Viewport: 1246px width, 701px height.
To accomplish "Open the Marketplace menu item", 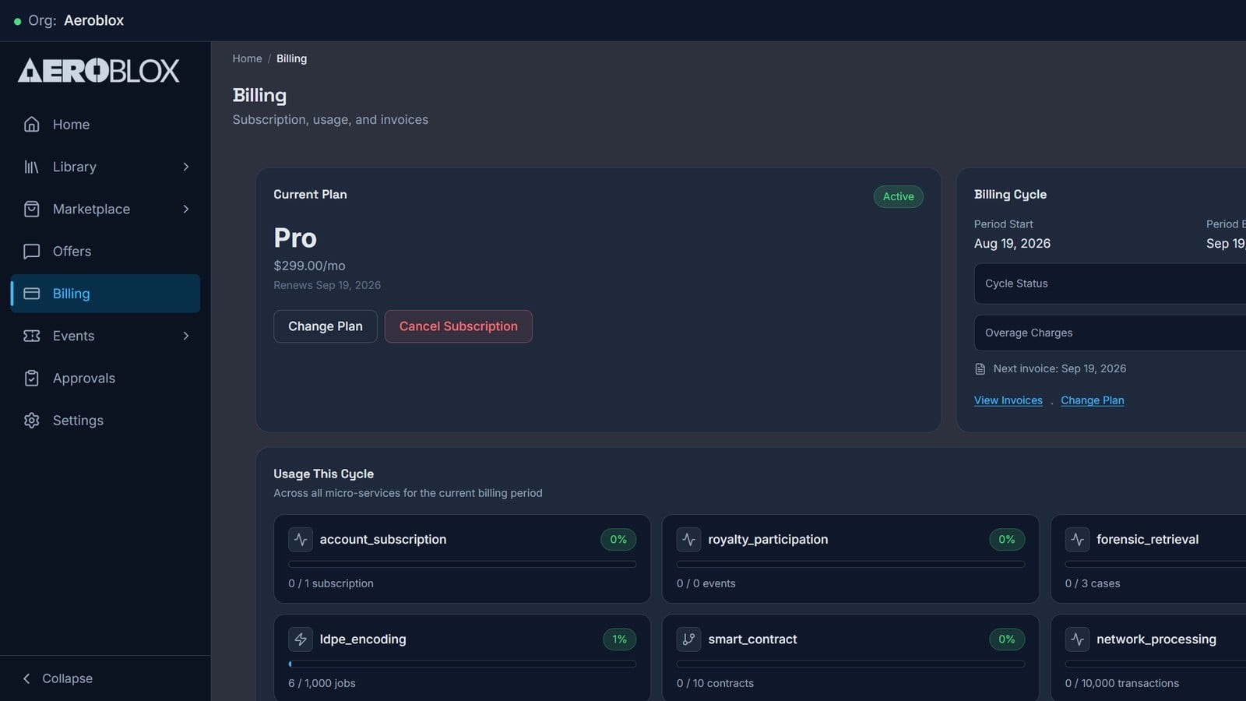I will point(105,209).
